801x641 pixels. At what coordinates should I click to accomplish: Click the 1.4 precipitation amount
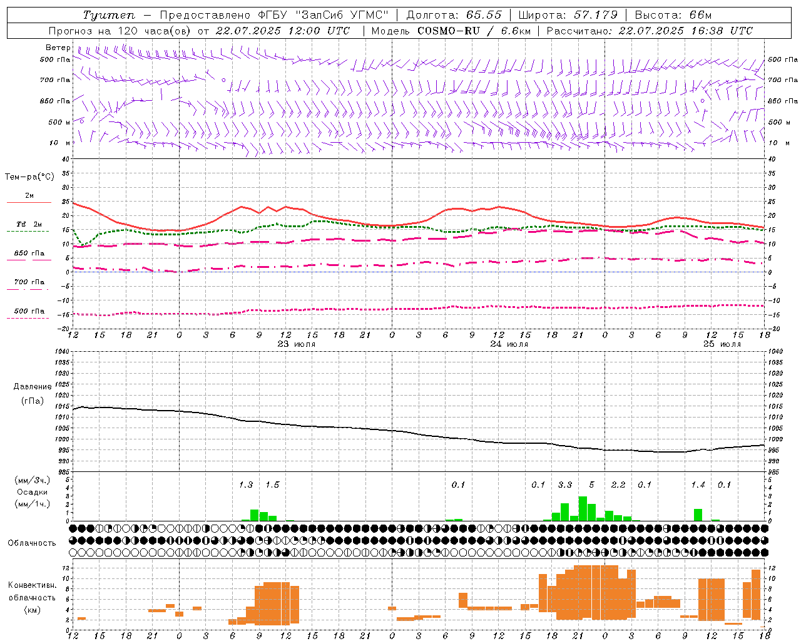[698, 485]
